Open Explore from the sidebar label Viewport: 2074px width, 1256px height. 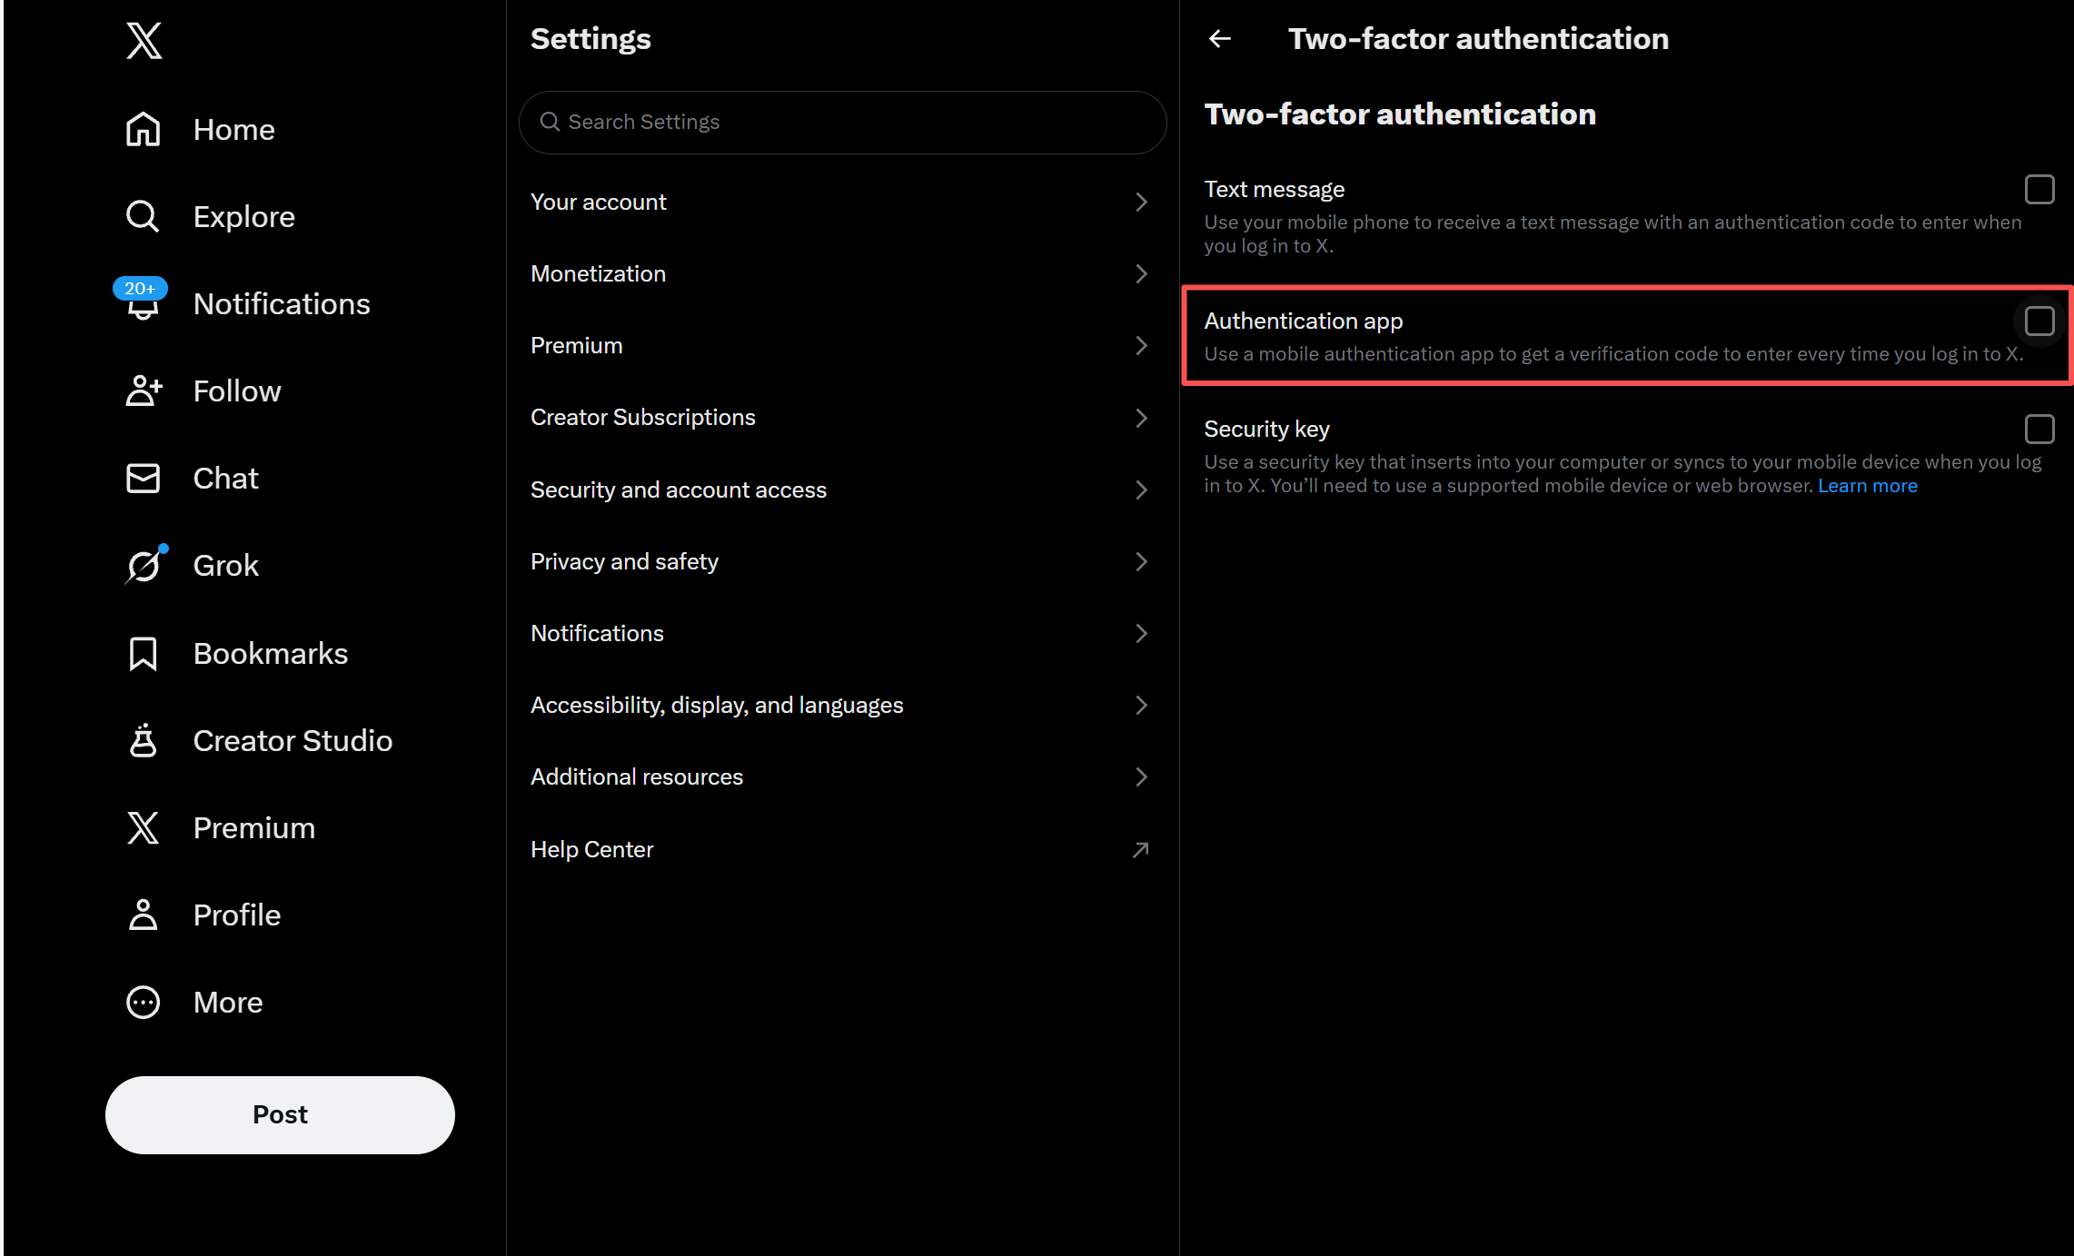pos(243,216)
